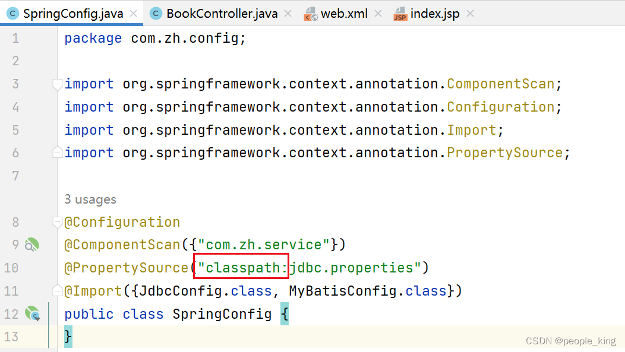Close the index.jsp tab
This screenshot has height=352, width=625.
[x=469, y=12]
